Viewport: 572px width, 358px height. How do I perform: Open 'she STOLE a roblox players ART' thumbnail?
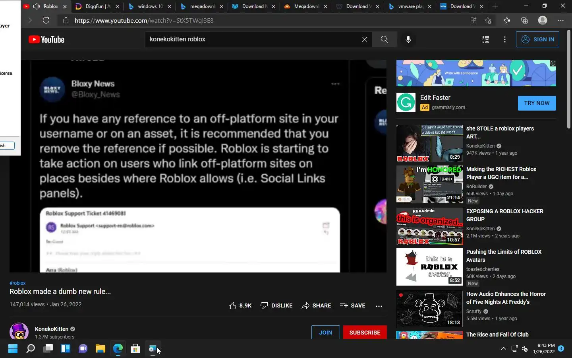pyautogui.click(x=430, y=144)
